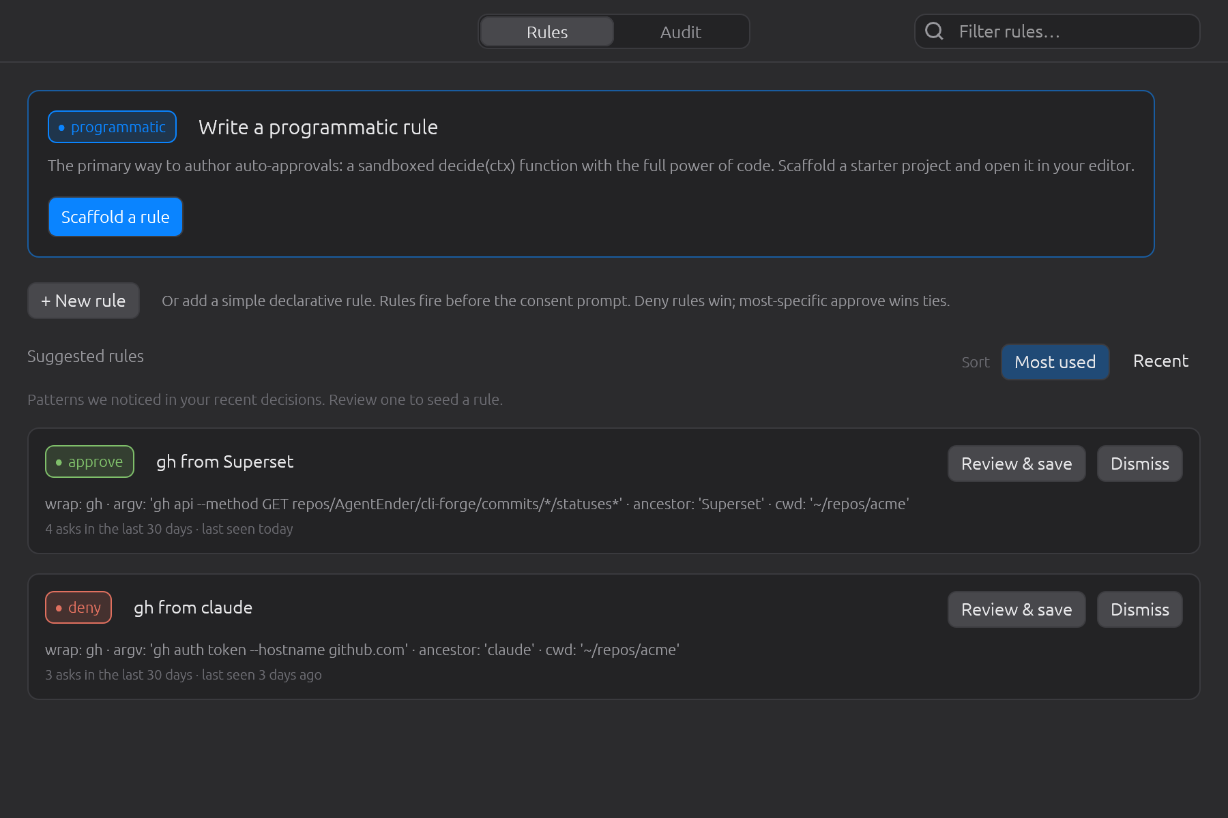This screenshot has height=818, width=1228.
Task: Focus the Filter rules search field
Action: point(1057,31)
